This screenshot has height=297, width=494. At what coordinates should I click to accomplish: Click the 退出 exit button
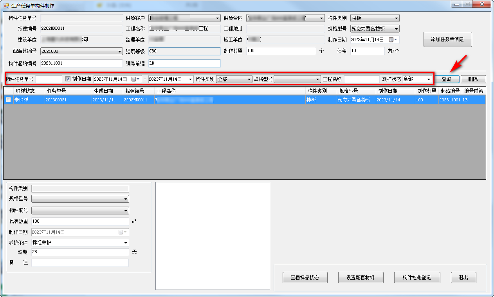click(x=463, y=277)
